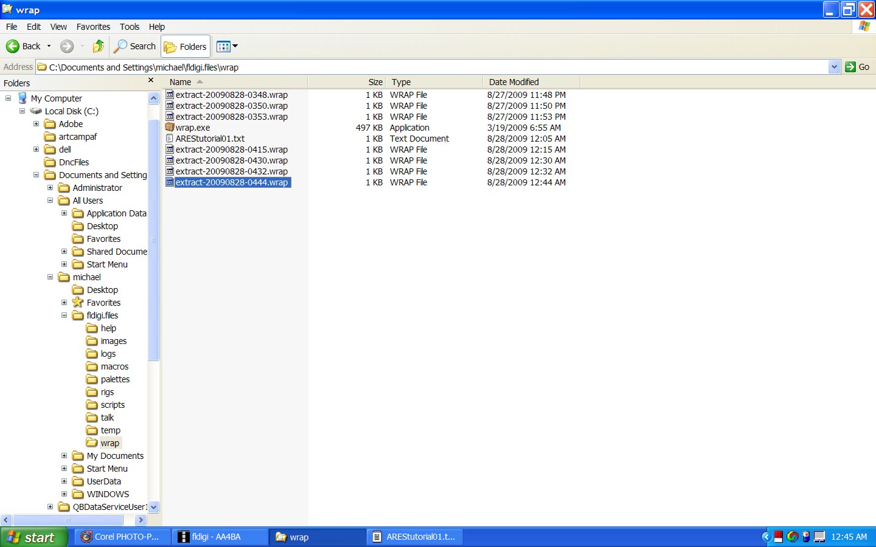
Task: Switch to Corel PHOTO-PAINT taskbar button
Action: [x=121, y=537]
